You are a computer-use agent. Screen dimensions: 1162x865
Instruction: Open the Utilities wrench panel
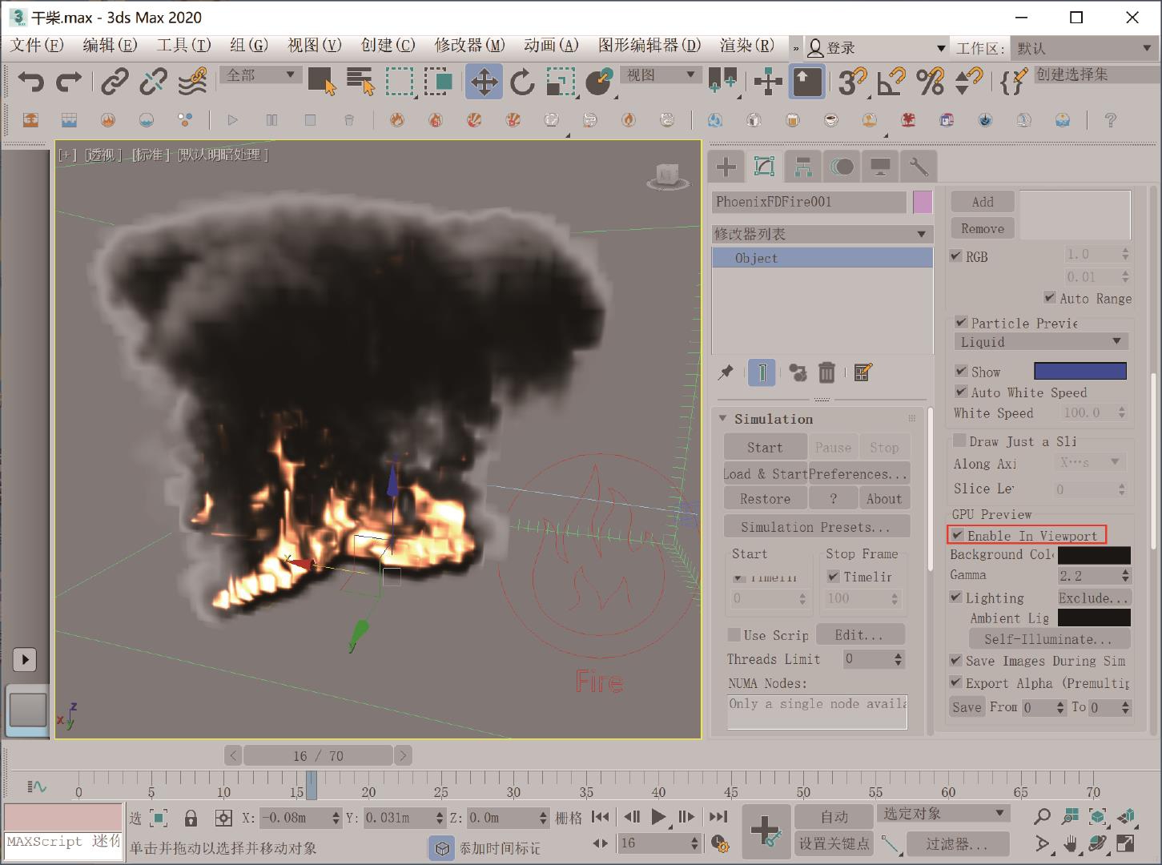tap(919, 167)
